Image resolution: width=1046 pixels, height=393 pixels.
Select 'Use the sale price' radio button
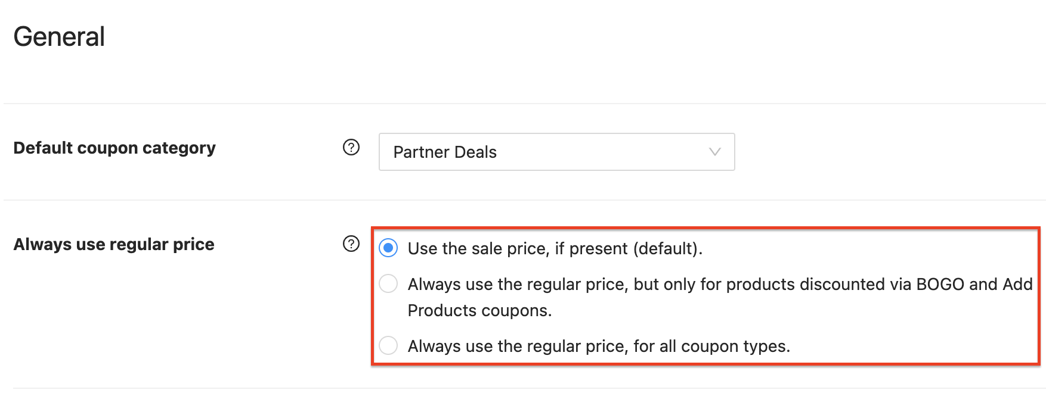point(388,248)
